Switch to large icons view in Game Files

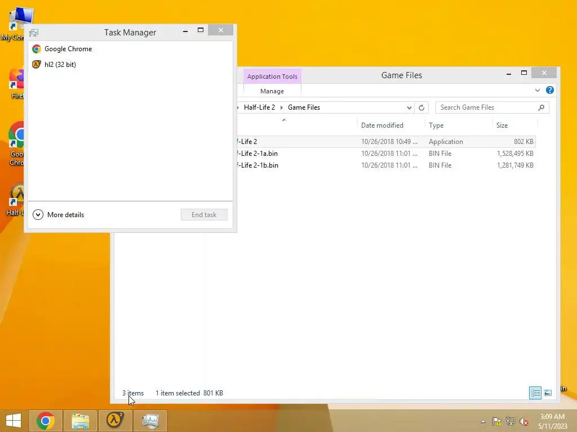pos(548,393)
